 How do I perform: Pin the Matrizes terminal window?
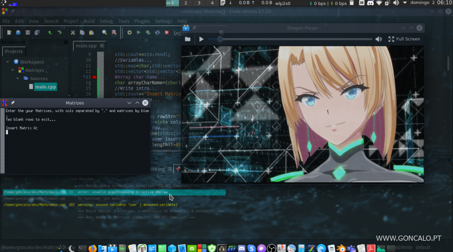point(12,102)
